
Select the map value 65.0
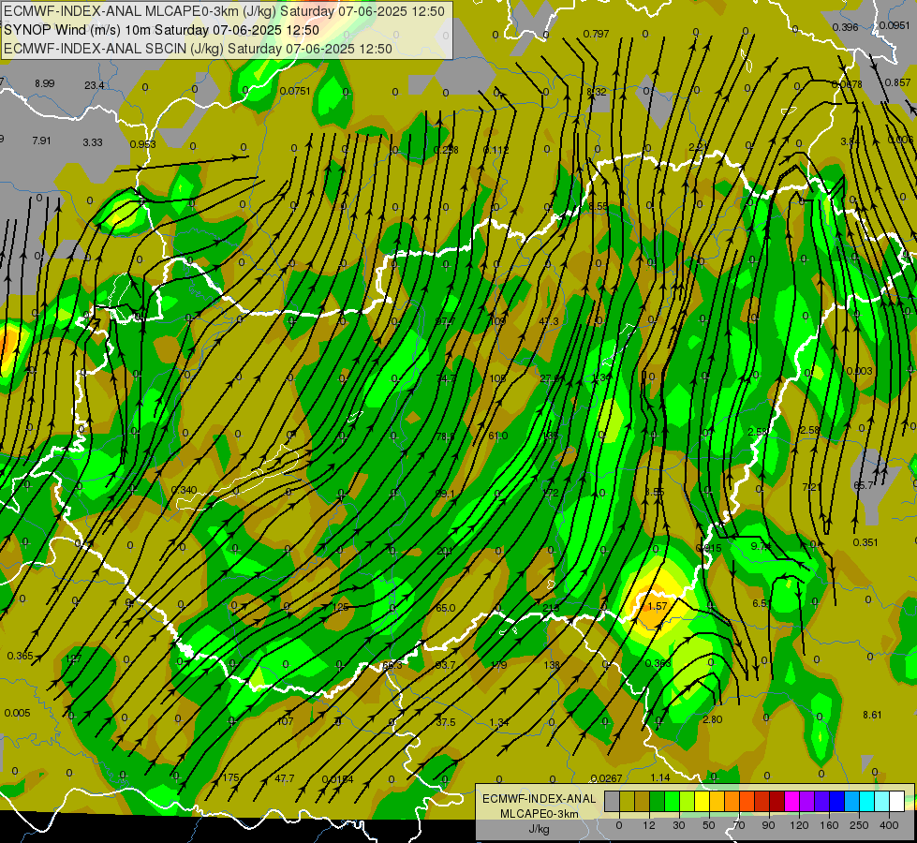pyautogui.click(x=445, y=608)
